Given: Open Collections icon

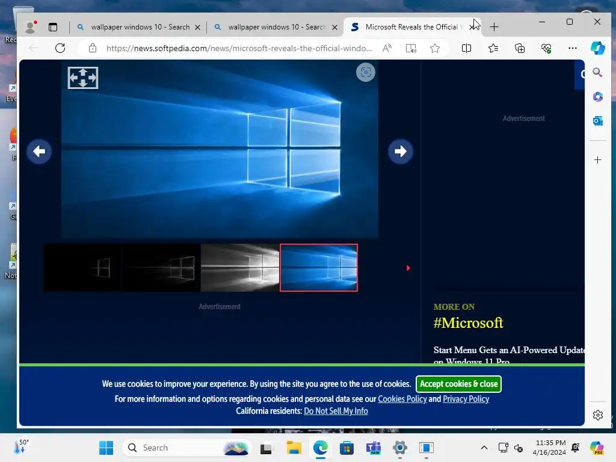Looking at the screenshot, I should click(x=519, y=48).
